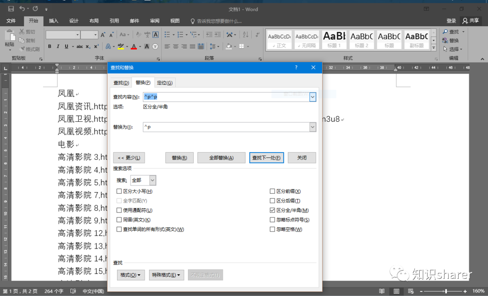Click the 关闭 button
This screenshot has height=296, width=488.
coord(302,157)
